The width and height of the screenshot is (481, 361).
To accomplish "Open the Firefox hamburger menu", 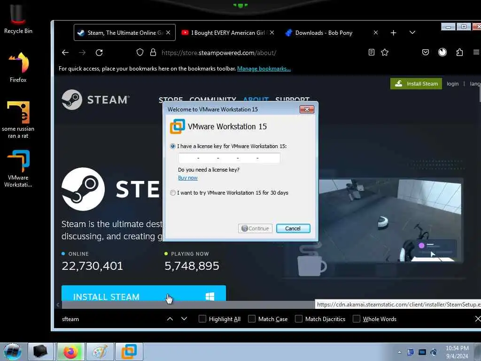I will click(x=476, y=53).
